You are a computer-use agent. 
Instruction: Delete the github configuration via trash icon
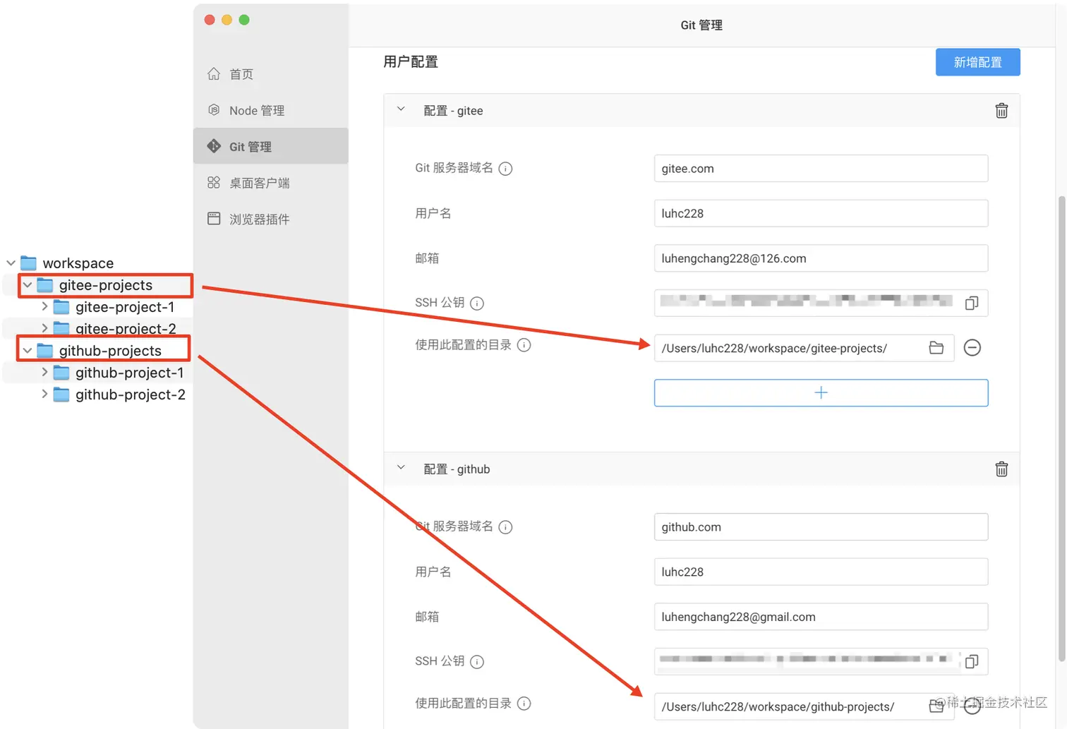tap(1001, 469)
